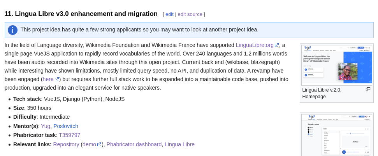Open the LinguaLibre.org external link

pos(255,45)
